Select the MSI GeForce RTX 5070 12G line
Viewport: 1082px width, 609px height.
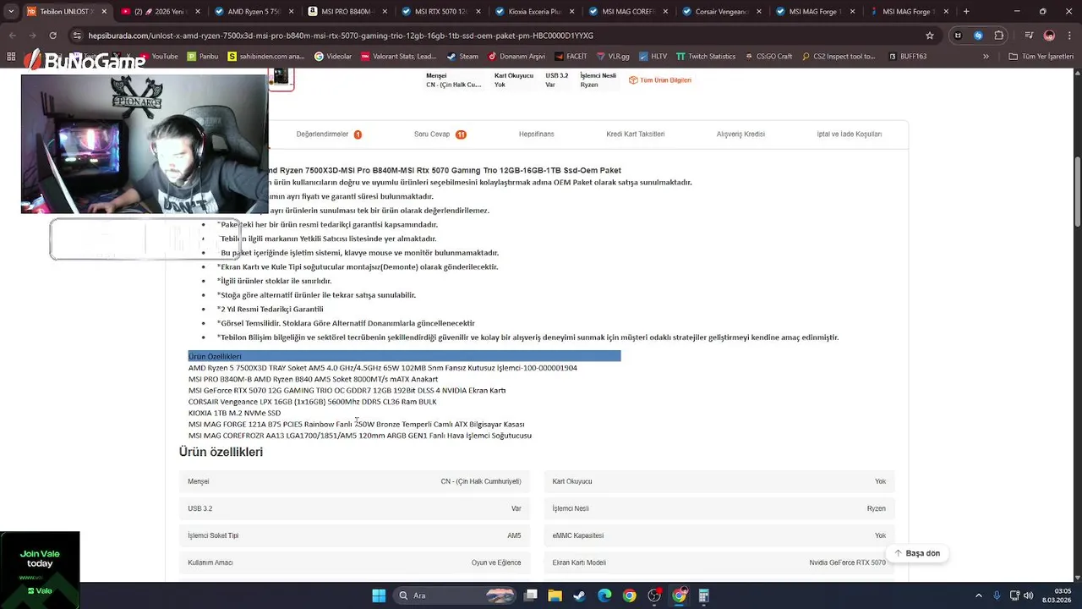click(347, 391)
